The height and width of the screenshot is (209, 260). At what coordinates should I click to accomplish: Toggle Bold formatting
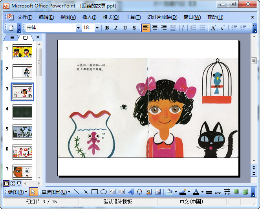click(107, 28)
